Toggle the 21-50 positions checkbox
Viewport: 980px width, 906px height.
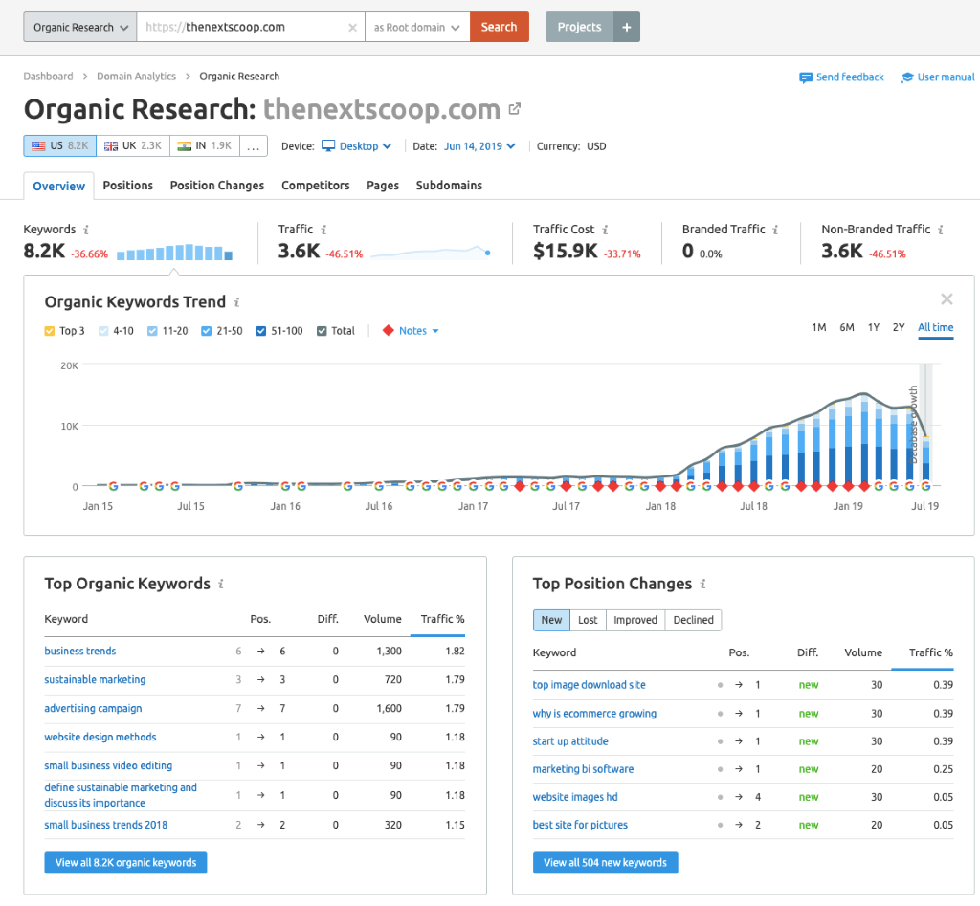[x=207, y=331]
